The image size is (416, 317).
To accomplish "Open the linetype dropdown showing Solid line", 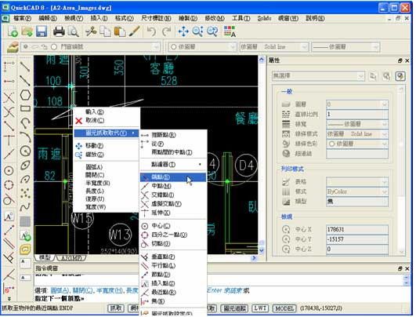I will click(x=273, y=47).
